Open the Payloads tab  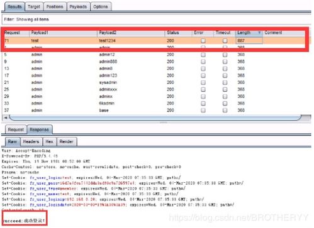[x=78, y=6]
